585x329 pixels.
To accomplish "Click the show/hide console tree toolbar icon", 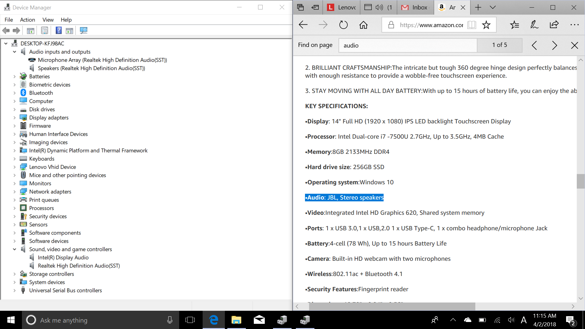I will (30, 30).
